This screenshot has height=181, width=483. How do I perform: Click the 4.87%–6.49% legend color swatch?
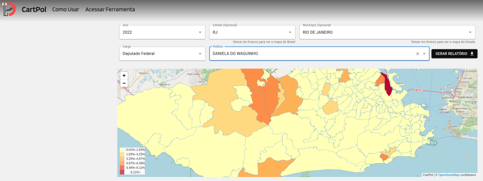click(122, 163)
